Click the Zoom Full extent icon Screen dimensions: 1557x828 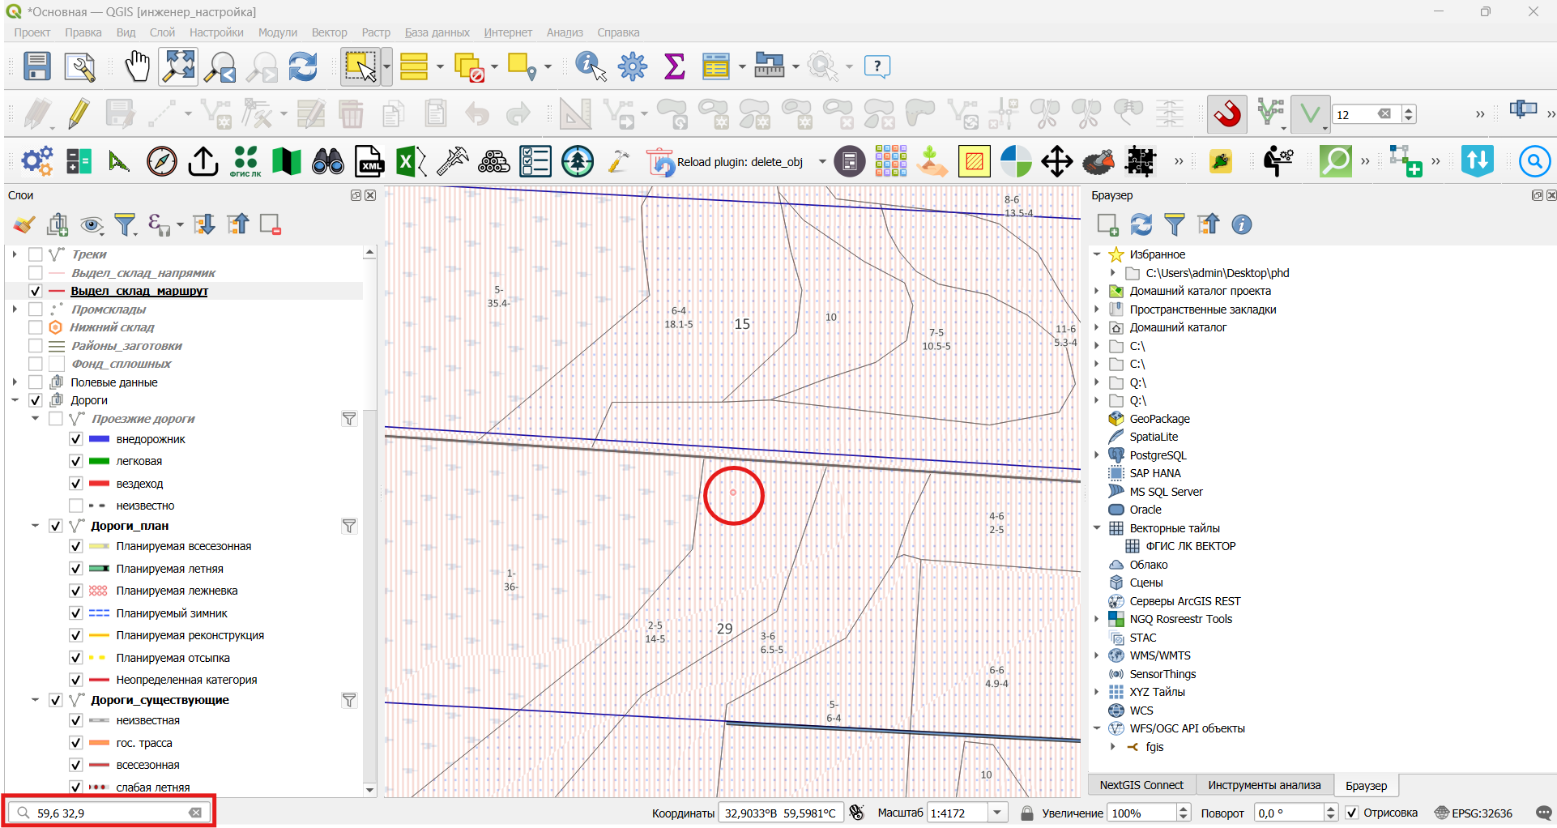[178, 66]
